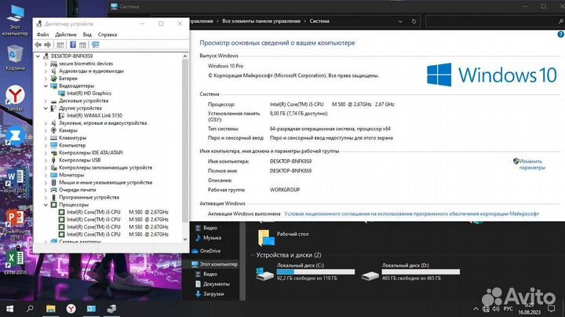Select Программные устройства row
The image size is (565, 317).
(89, 198)
